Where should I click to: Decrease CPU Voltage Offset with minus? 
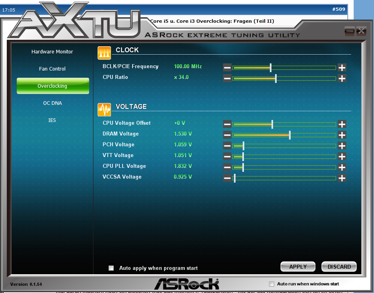[227, 124]
